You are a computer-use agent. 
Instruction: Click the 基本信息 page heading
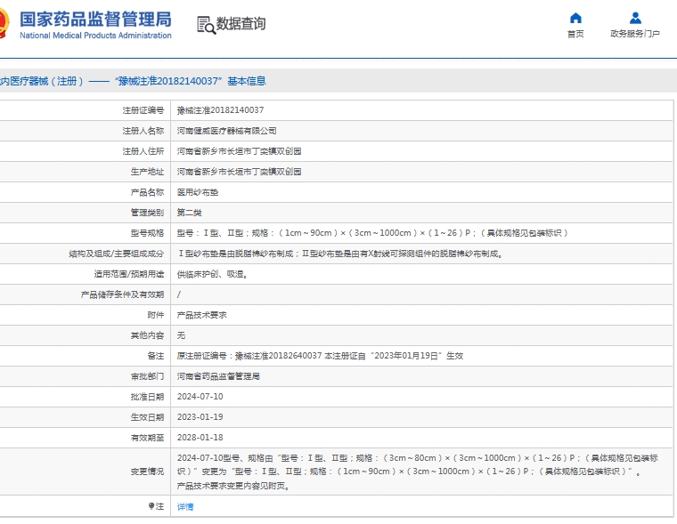coord(247,81)
